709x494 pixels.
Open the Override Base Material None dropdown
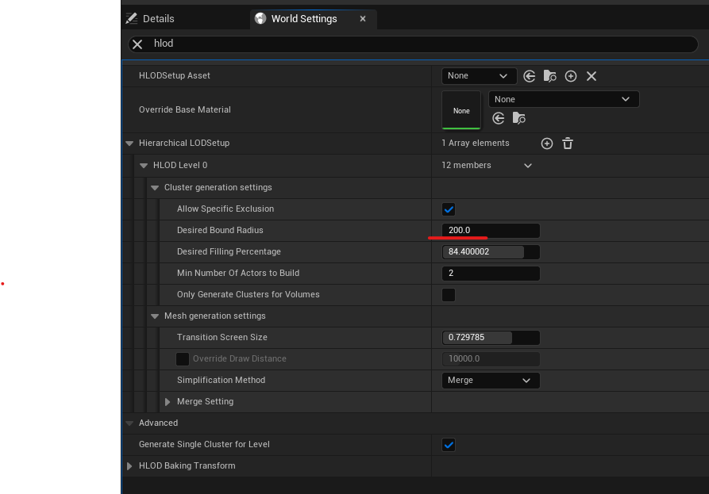pos(564,99)
